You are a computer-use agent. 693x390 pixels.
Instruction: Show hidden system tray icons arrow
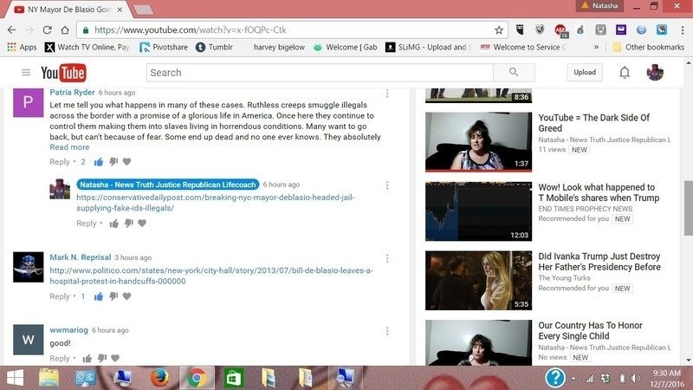[573, 379]
